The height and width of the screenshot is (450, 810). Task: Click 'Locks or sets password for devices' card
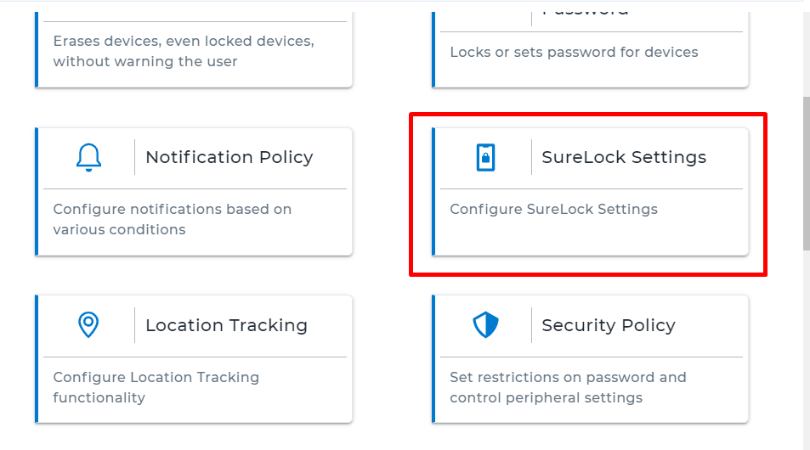tap(590, 50)
